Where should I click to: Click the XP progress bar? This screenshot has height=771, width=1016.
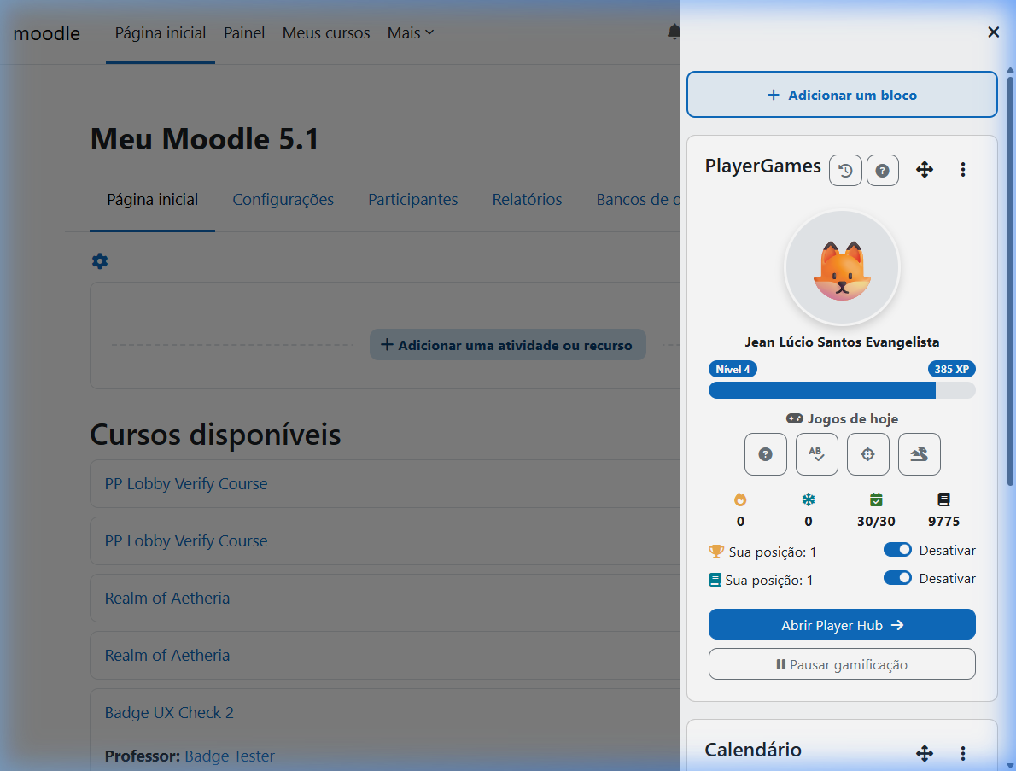click(x=842, y=390)
